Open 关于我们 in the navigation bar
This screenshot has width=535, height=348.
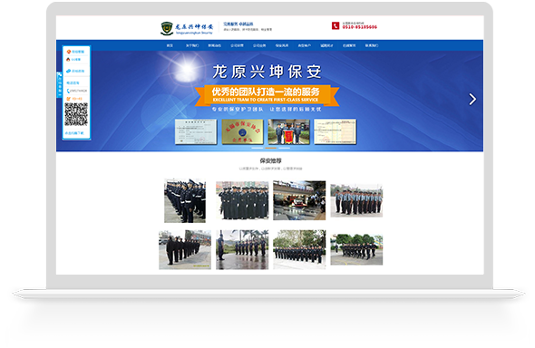tap(192, 45)
